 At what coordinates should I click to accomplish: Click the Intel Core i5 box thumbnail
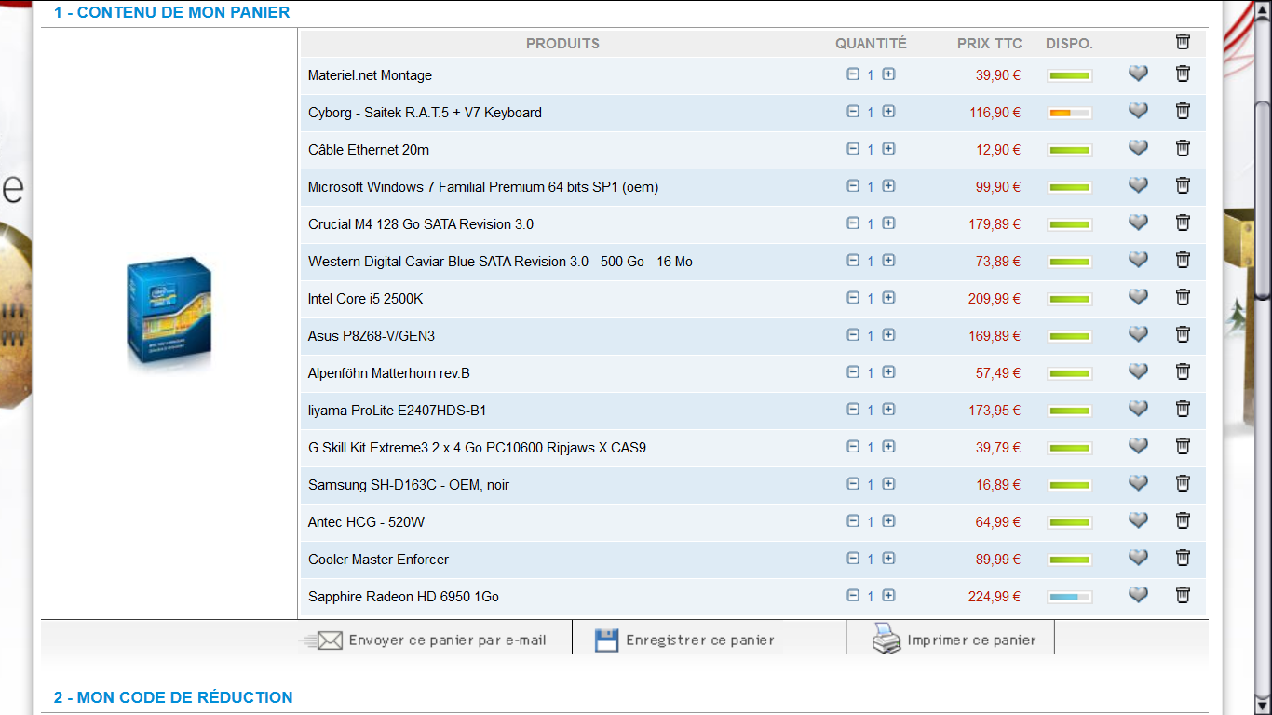point(169,315)
